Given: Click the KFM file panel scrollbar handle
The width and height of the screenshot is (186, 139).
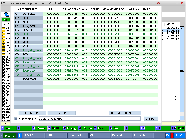Looking at the screenshot, I should (x=182, y=71).
